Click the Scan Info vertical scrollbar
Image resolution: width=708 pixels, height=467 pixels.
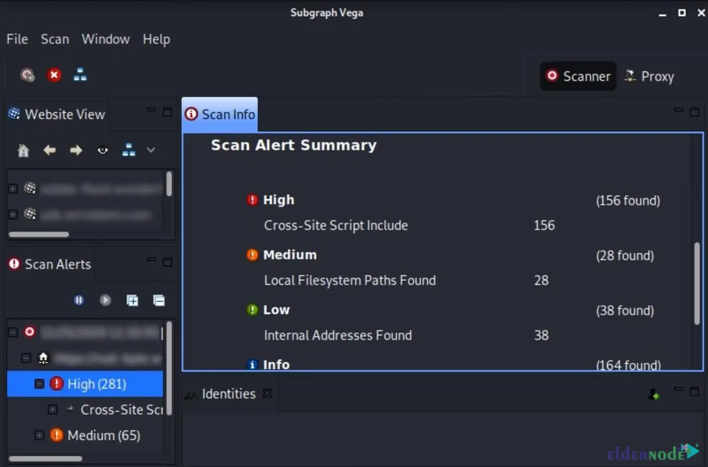(x=697, y=284)
